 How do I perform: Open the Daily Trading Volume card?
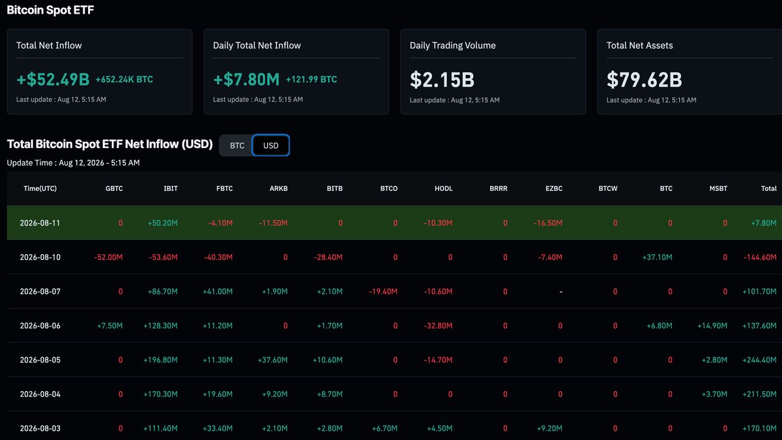click(493, 72)
